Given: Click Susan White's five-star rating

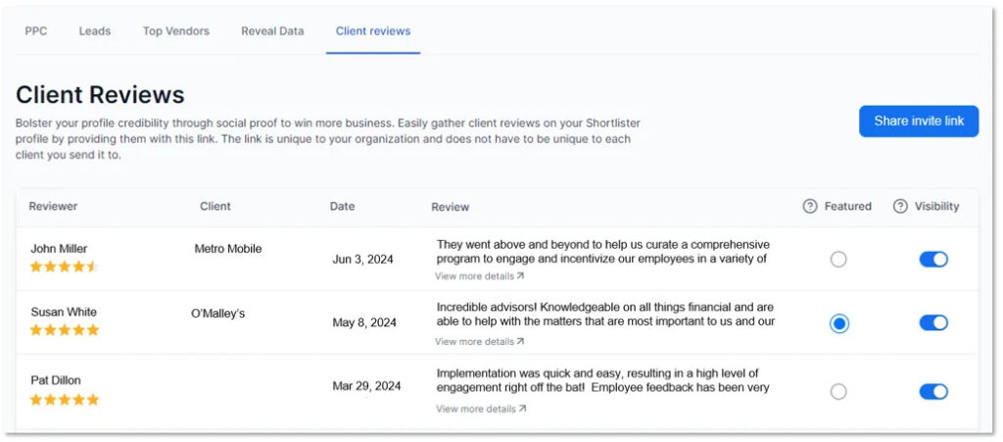Looking at the screenshot, I should point(64,330).
